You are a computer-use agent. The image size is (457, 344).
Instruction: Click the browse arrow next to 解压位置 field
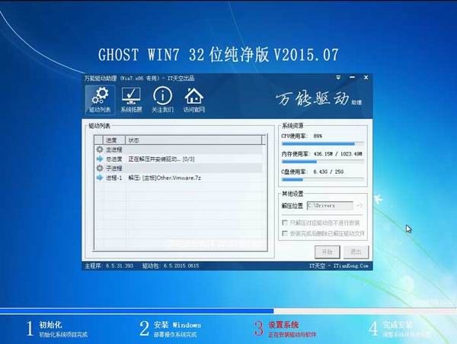359,206
